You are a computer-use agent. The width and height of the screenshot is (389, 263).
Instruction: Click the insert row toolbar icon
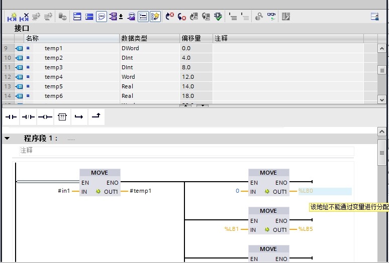(36, 17)
